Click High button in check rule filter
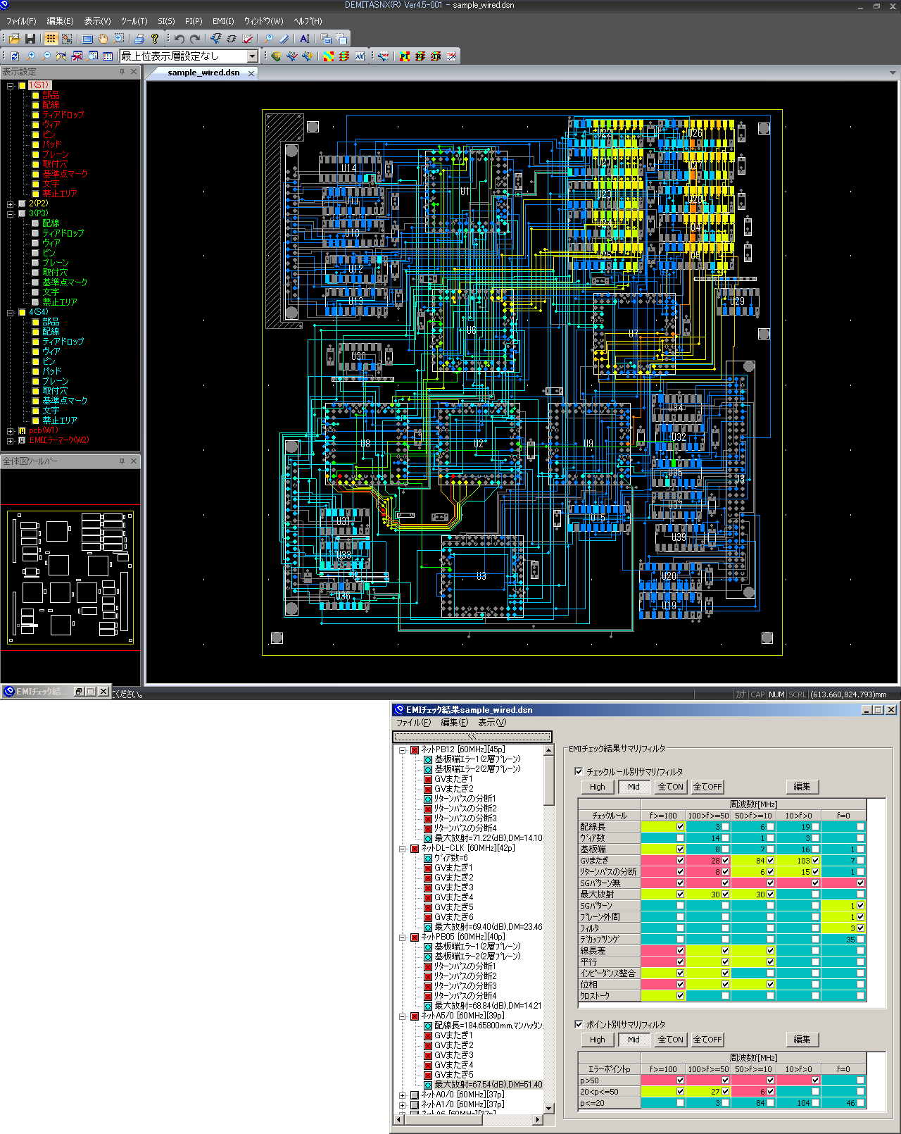The height and width of the screenshot is (1134, 901). tap(598, 787)
